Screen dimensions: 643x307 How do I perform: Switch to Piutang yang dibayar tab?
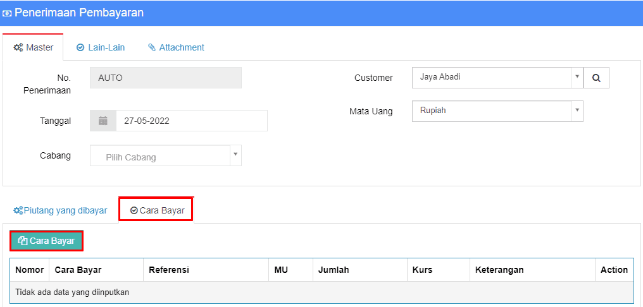60,210
